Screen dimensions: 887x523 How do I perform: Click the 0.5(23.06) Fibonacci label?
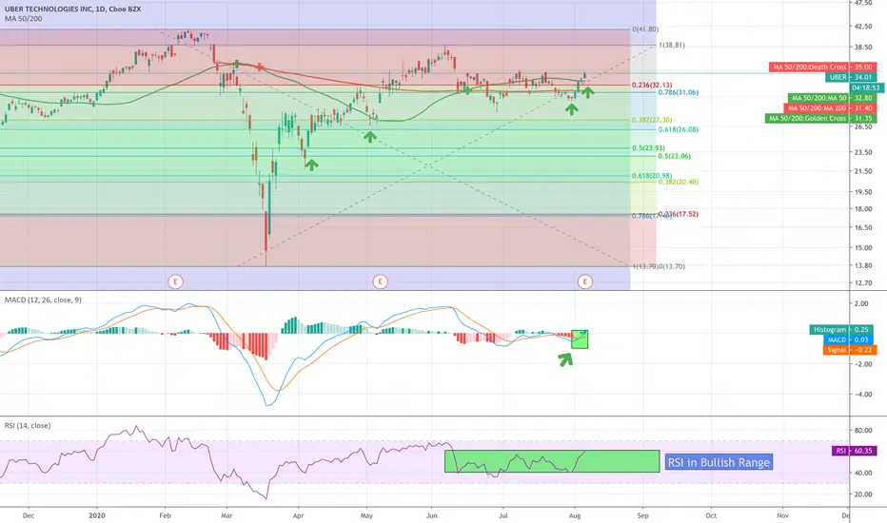pyautogui.click(x=674, y=156)
